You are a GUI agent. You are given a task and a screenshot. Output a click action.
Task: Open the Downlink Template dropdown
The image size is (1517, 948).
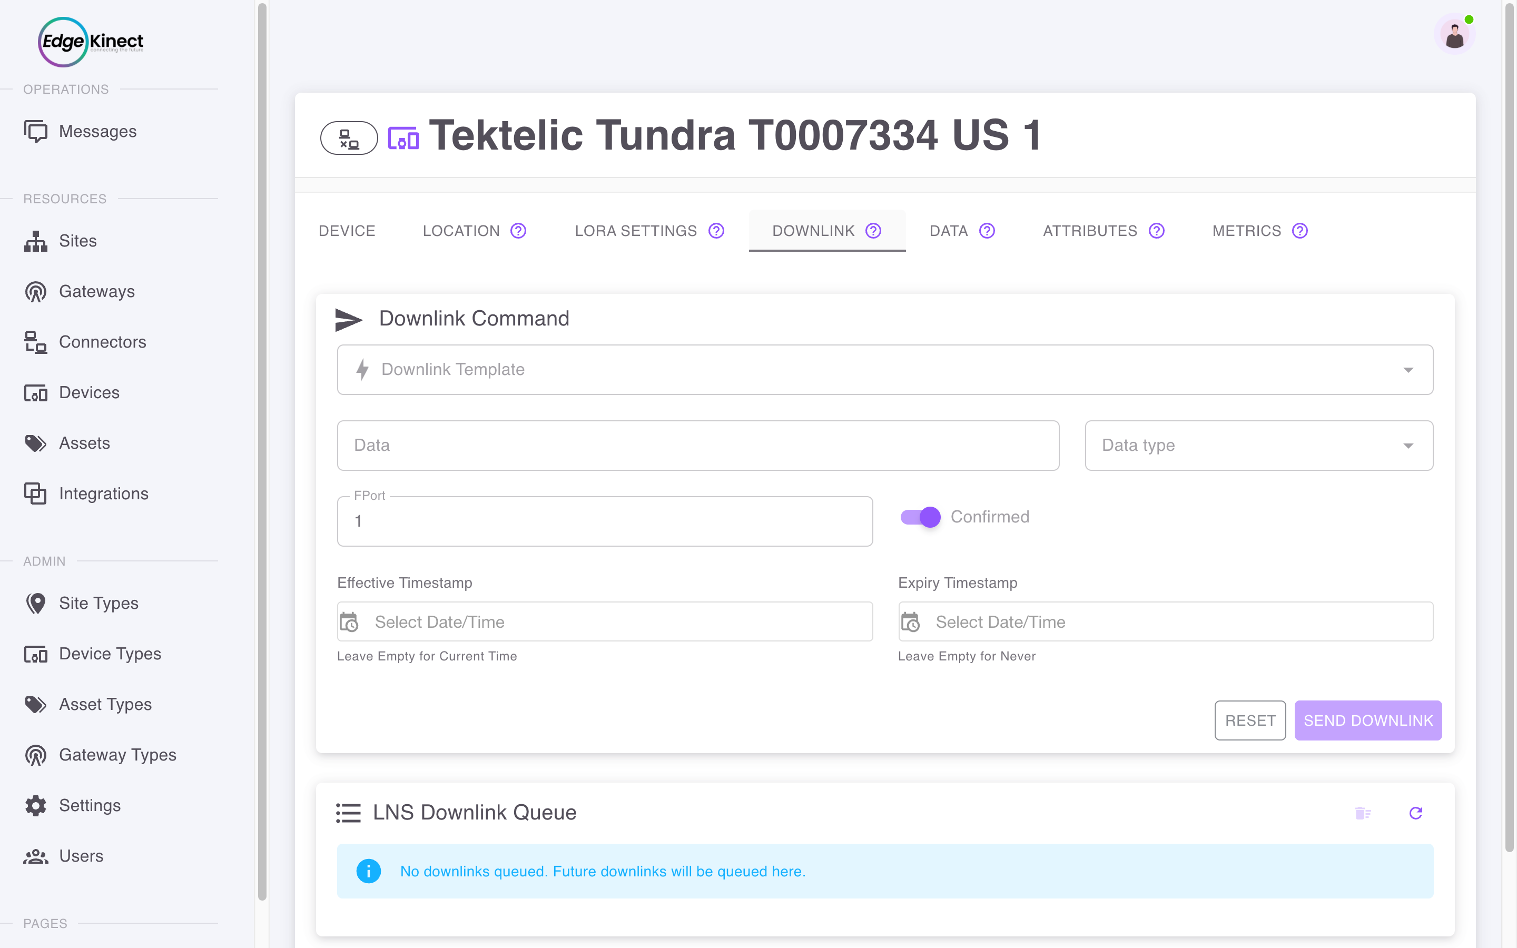click(x=885, y=369)
